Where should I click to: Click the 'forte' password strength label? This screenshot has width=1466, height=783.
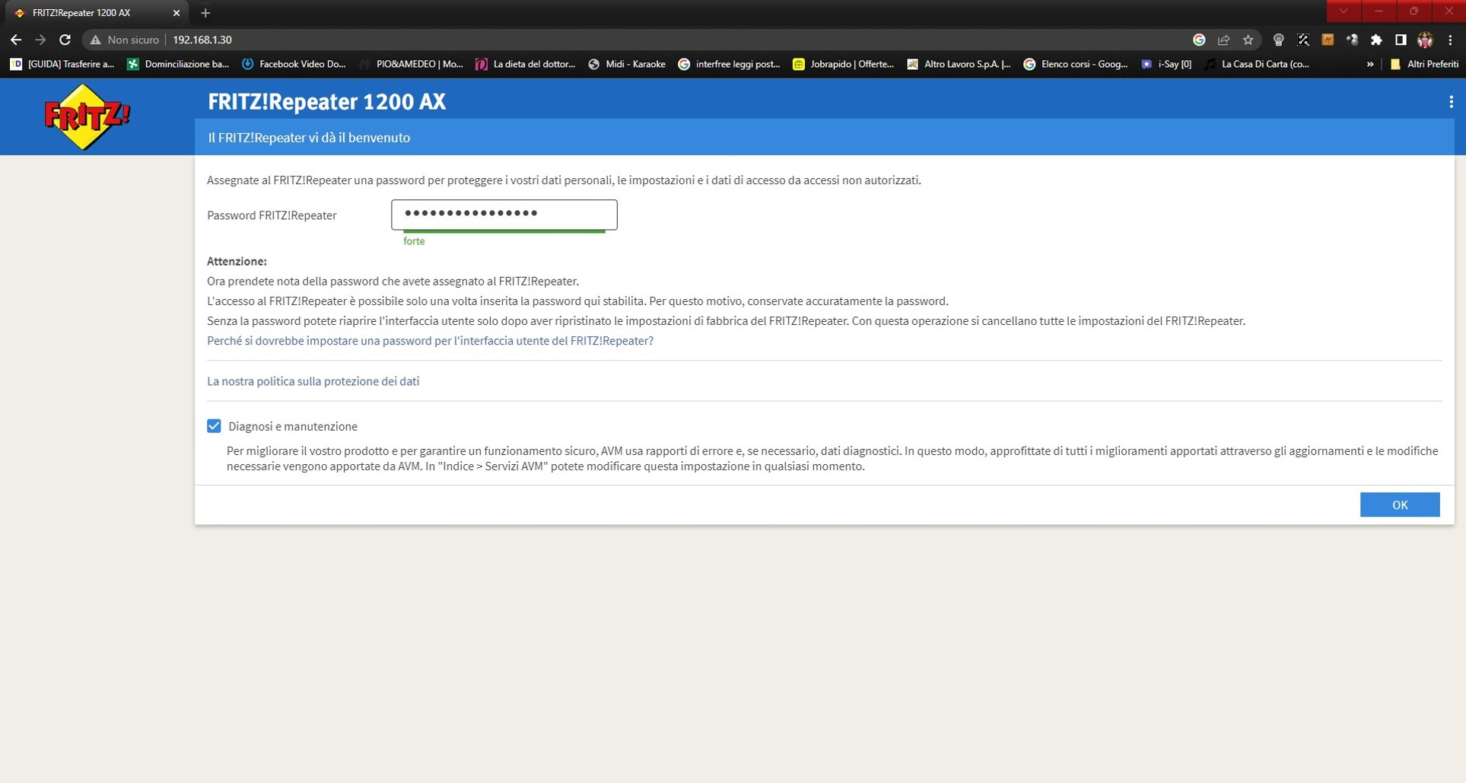point(414,241)
